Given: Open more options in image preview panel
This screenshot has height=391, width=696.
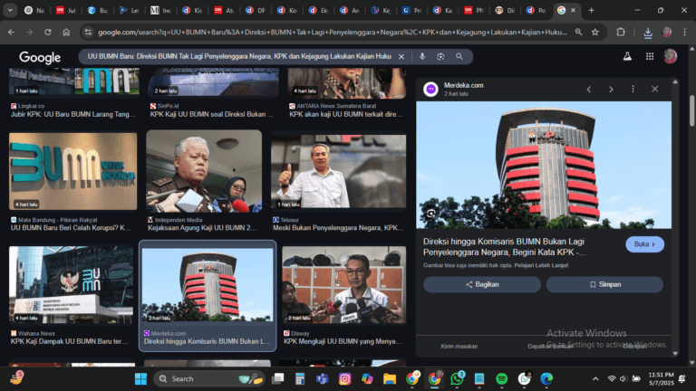Looking at the screenshot, I should point(633,89).
